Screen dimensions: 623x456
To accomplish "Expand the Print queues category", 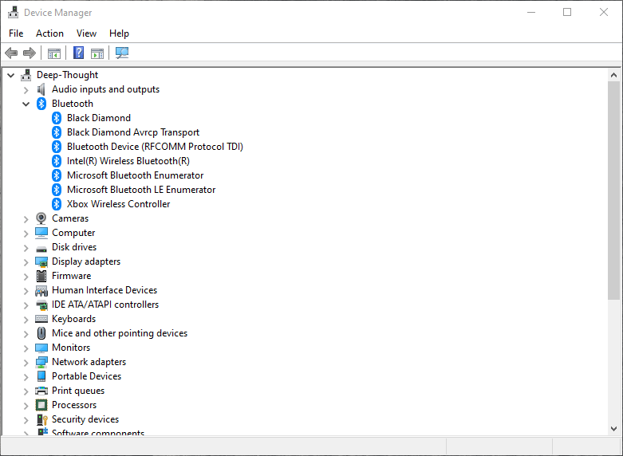I will coord(26,391).
